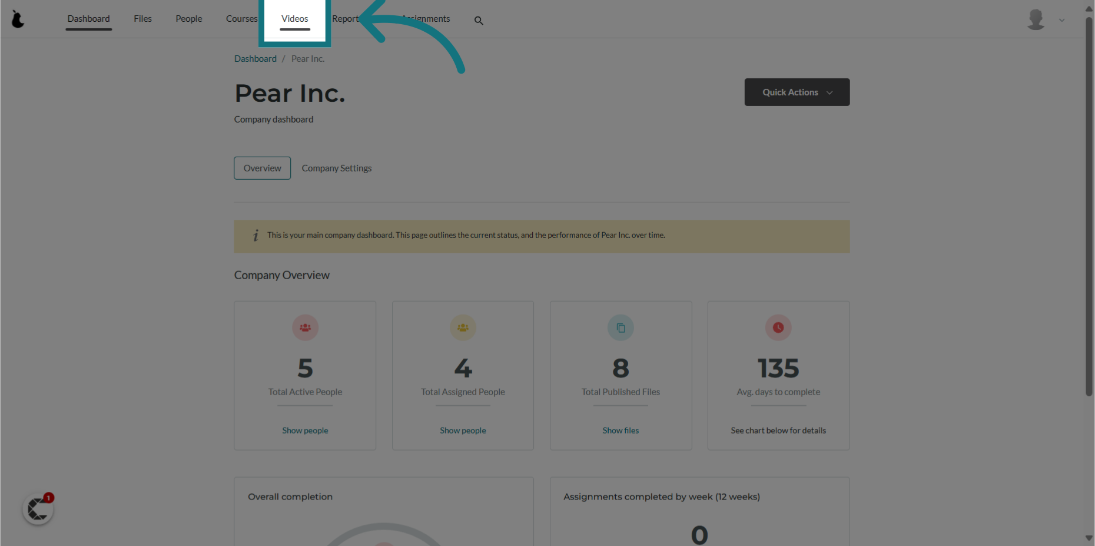1095x546 pixels.
Task: Open the Videos nav item
Action: 294,19
